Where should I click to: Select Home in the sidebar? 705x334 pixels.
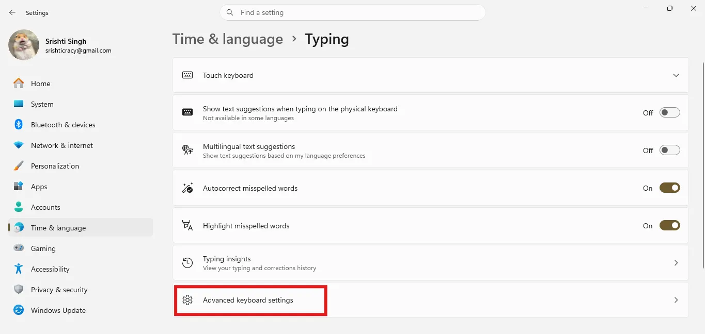pos(81,83)
